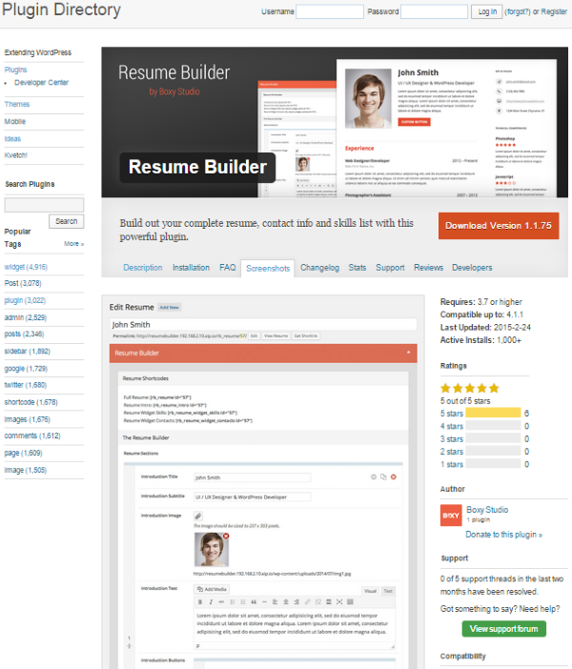Viewport: 572px width, 669px height.
Task: Click the View support forum button
Action: [x=503, y=628]
